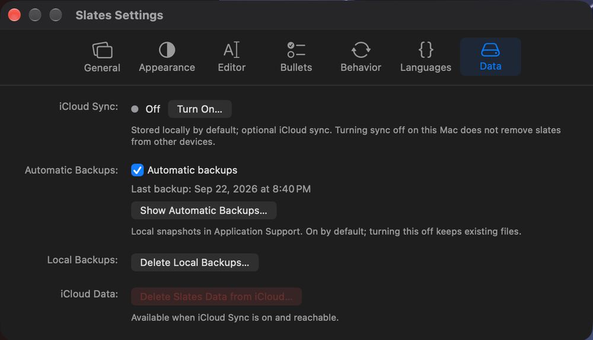Click the 'Local snapshots in Application Support' note
The width and height of the screenshot is (593, 340).
tap(326, 232)
